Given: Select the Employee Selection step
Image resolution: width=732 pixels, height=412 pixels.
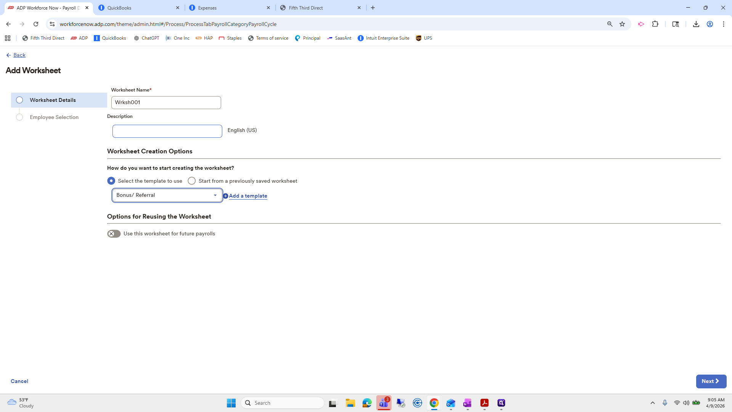Looking at the screenshot, I should 54,117.
